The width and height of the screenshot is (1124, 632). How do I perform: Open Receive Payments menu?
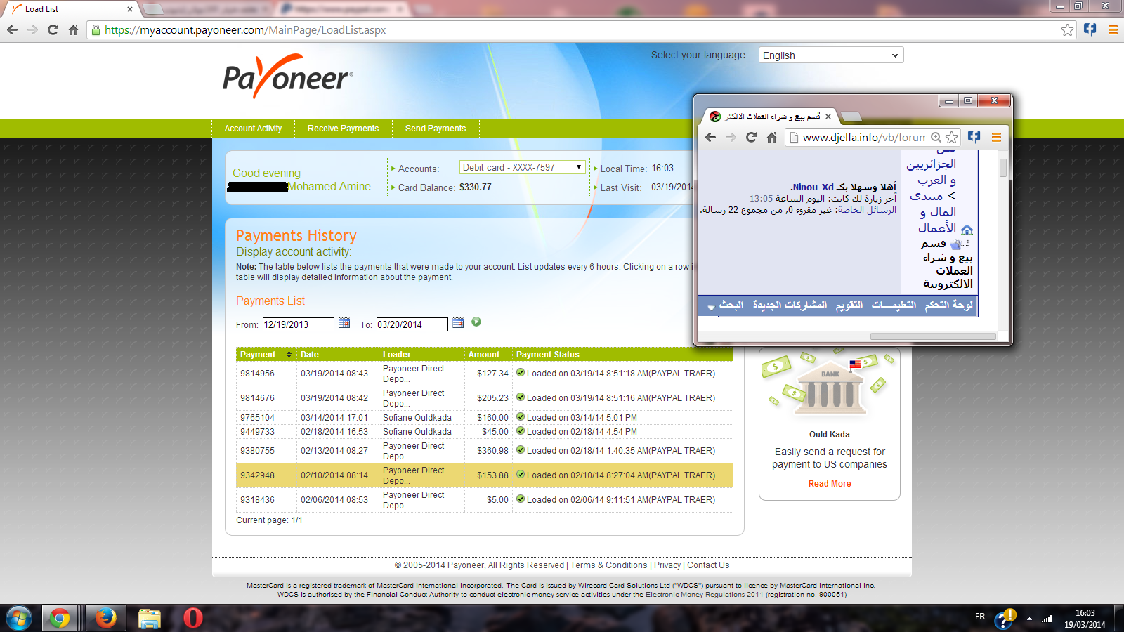click(x=343, y=129)
